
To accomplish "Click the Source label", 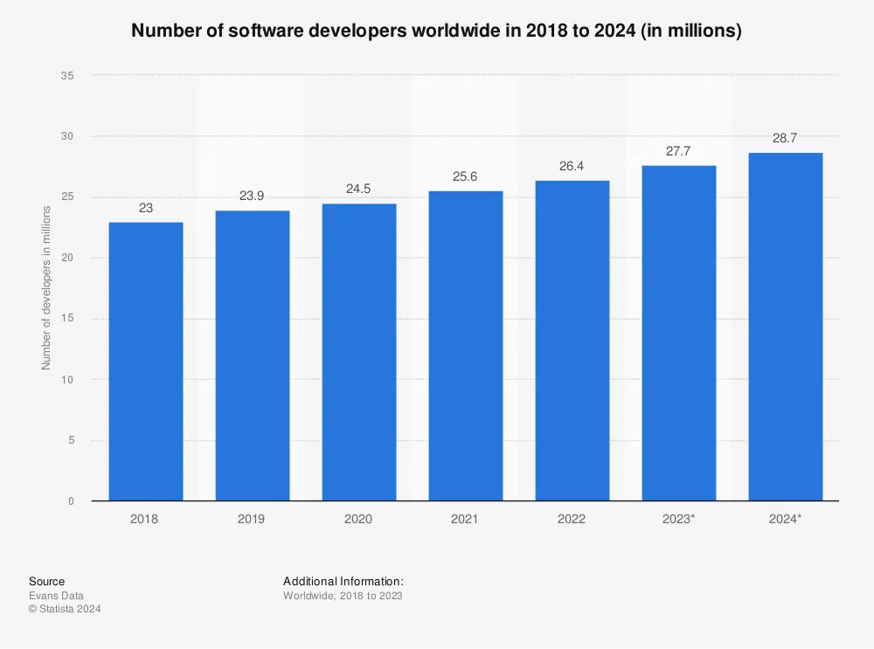I will point(46,581).
